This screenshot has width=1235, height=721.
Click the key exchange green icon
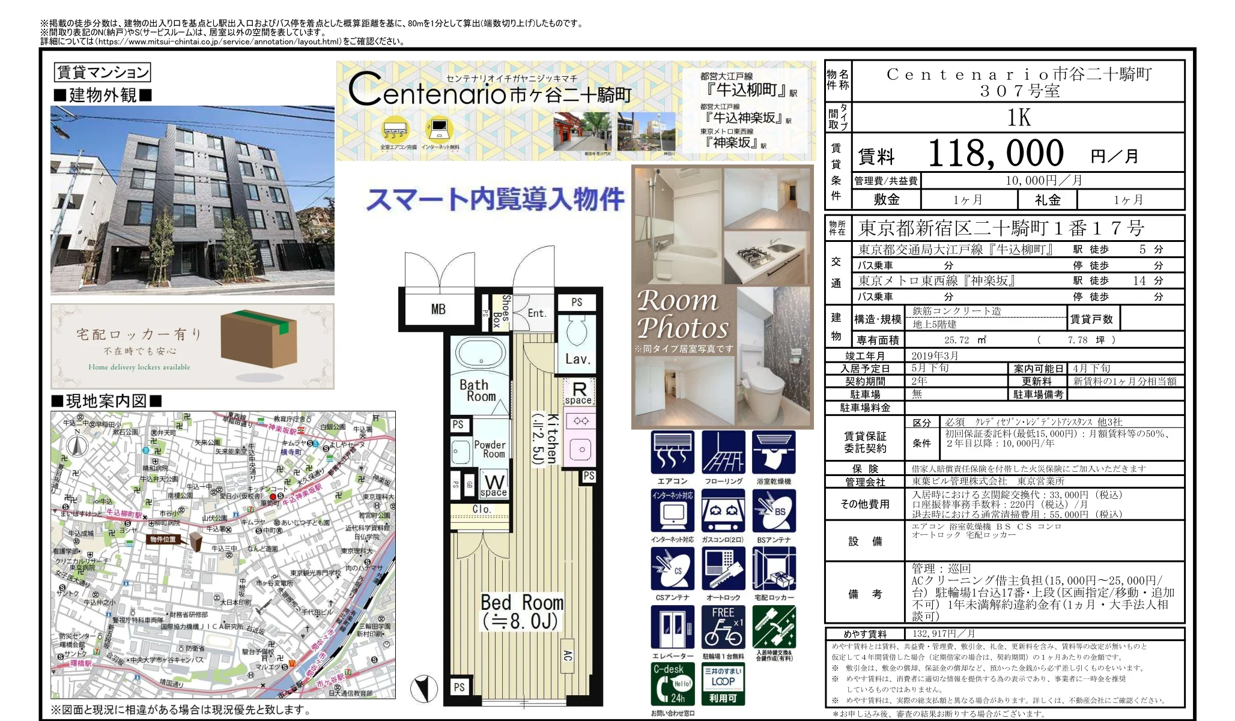(x=774, y=627)
